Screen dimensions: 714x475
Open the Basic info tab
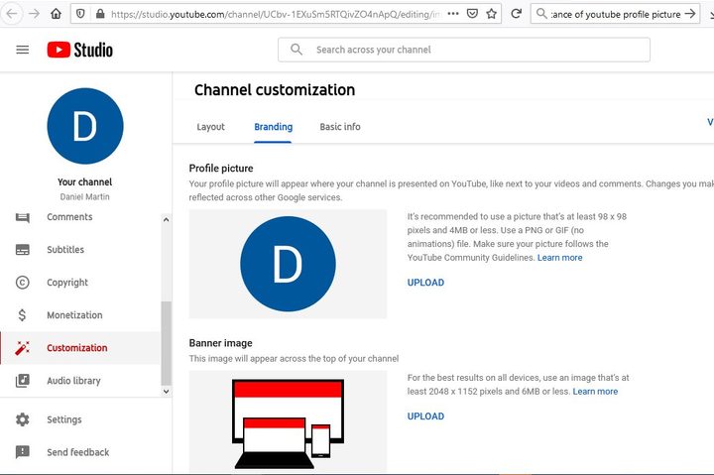coord(340,127)
